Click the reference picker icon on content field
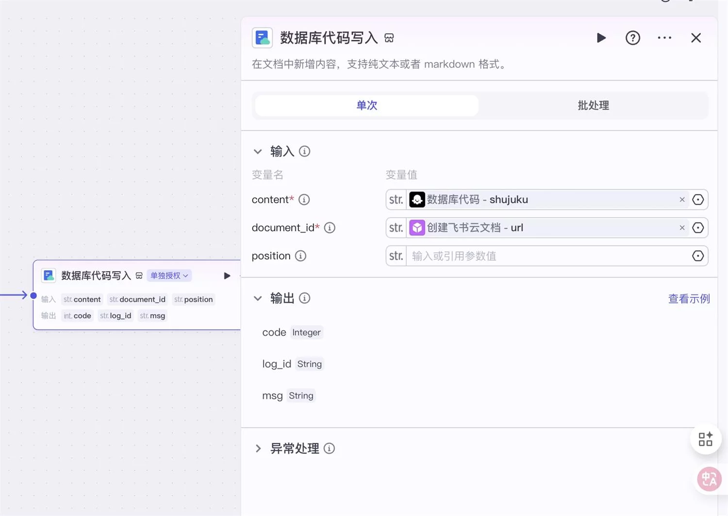The height and width of the screenshot is (516, 728). coord(698,199)
